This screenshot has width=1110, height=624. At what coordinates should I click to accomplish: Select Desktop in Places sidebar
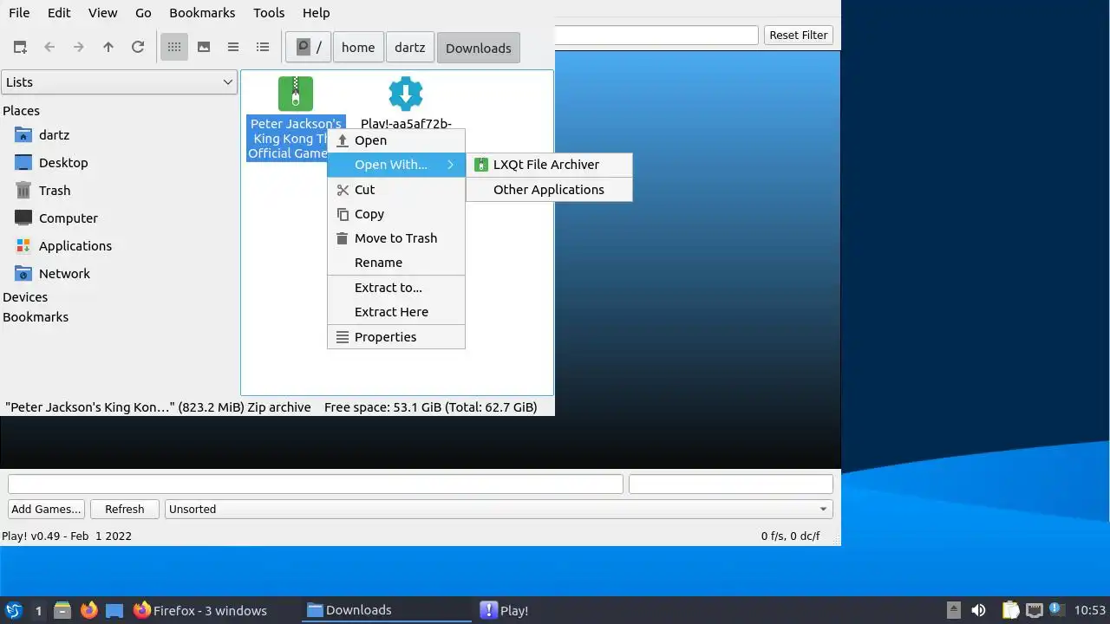(x=63, y=163)
